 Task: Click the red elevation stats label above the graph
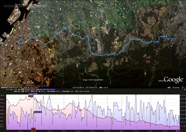point(29,89)
